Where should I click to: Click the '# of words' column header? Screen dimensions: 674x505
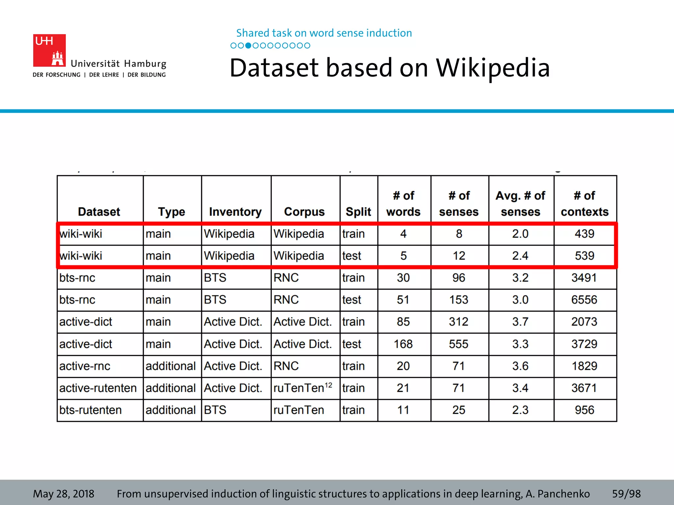[403, 204]
